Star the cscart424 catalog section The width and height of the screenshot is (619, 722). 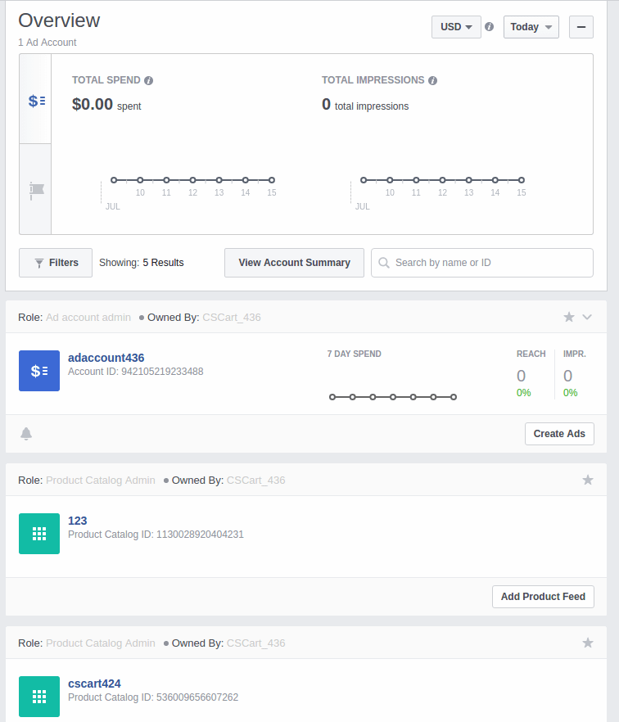pos(588,643)
